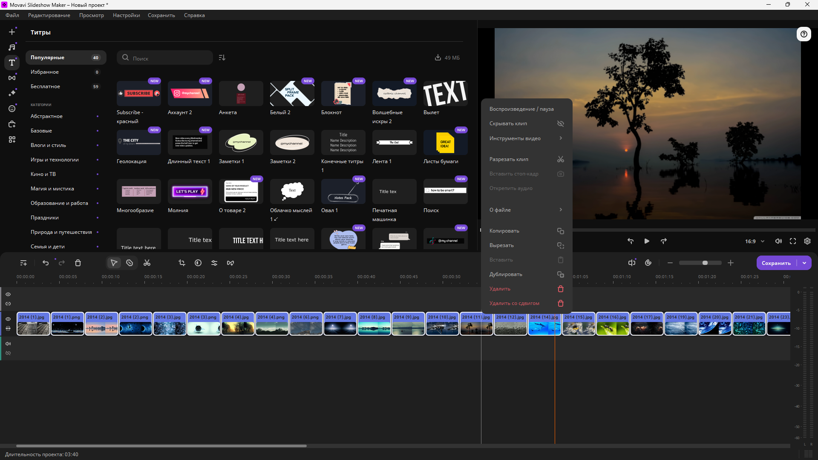818x460 pixels.
Task: Click the Color adjustment icon
Action: tap(198, 263)
